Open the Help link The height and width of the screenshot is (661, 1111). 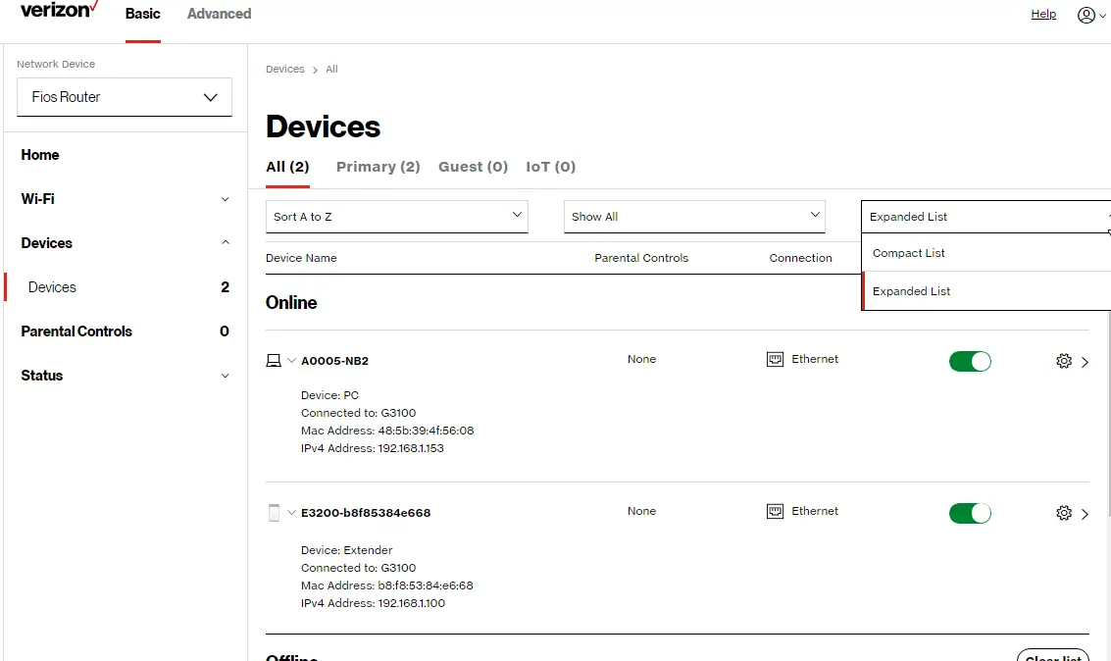(1043, 14)
